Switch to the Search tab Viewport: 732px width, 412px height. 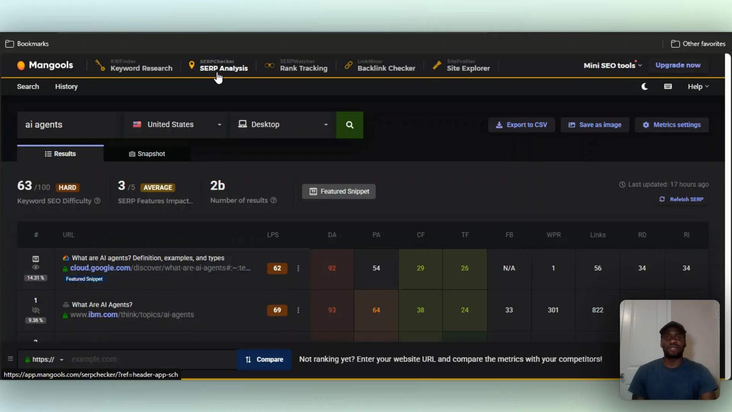(28, 87)
